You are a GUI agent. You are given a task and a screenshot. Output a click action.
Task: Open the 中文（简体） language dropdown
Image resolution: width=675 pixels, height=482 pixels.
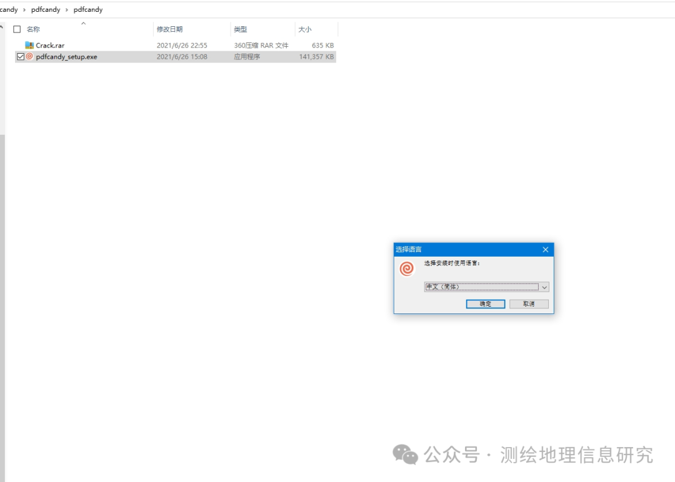[543, 287]
